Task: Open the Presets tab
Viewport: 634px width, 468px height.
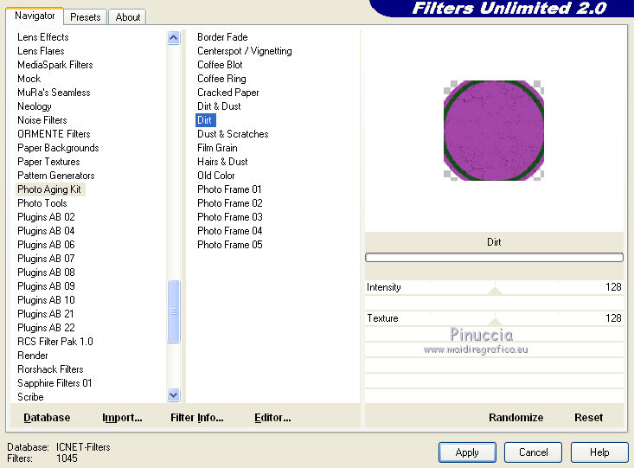Action: 86,17
